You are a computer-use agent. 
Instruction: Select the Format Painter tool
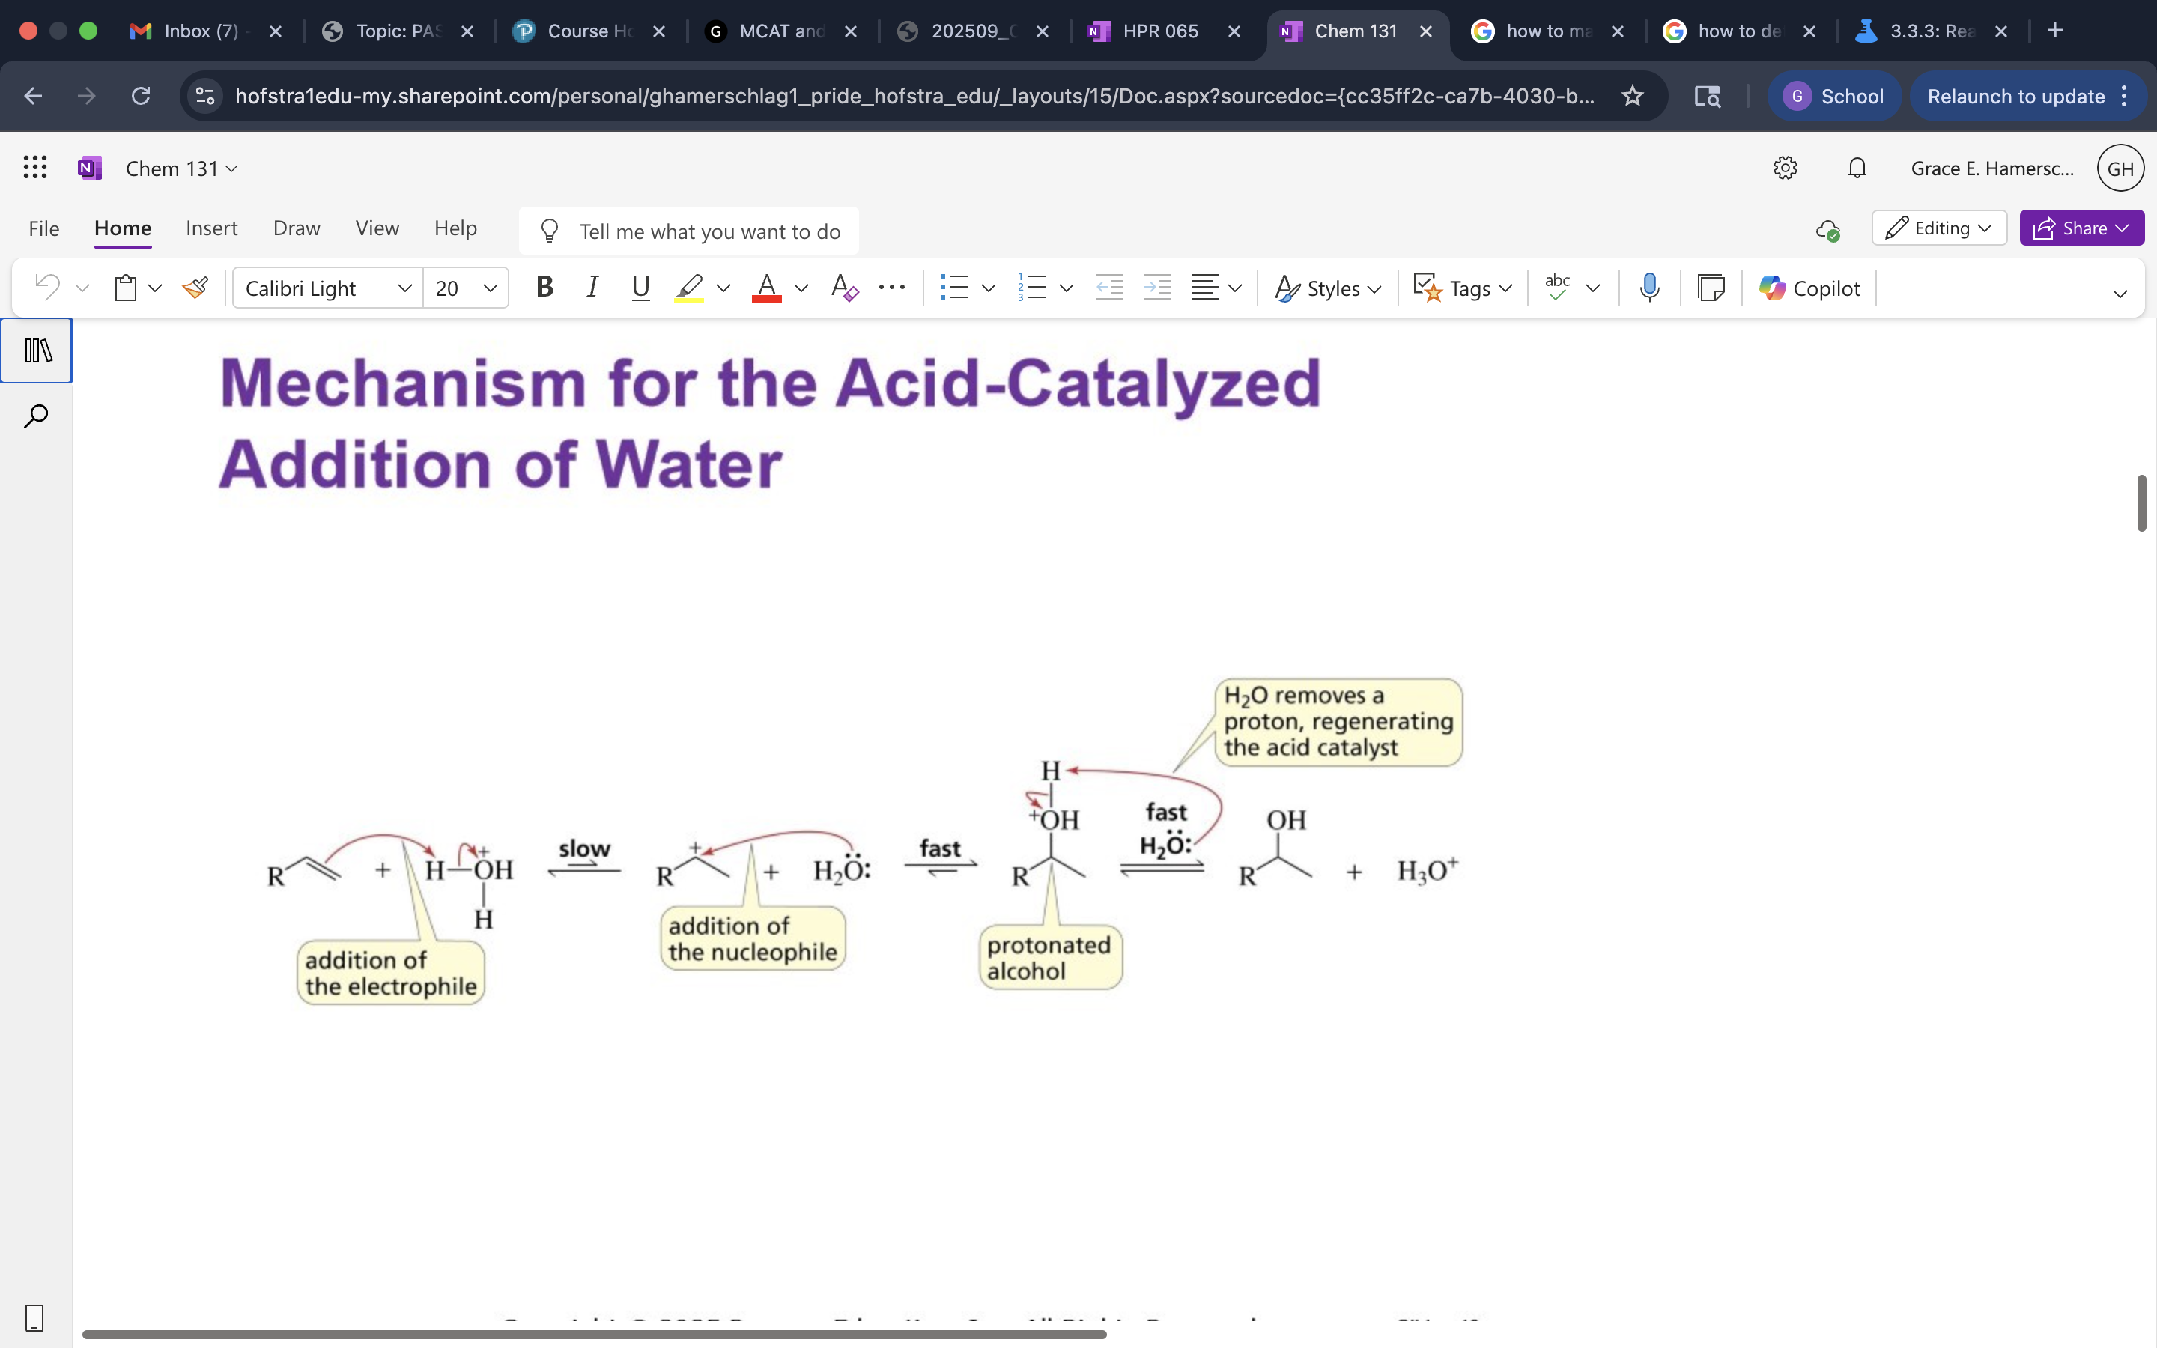pos(195,287)
